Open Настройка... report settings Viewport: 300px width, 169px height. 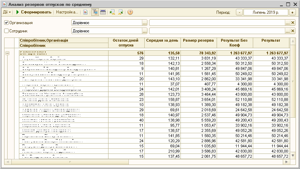[67, 12]
